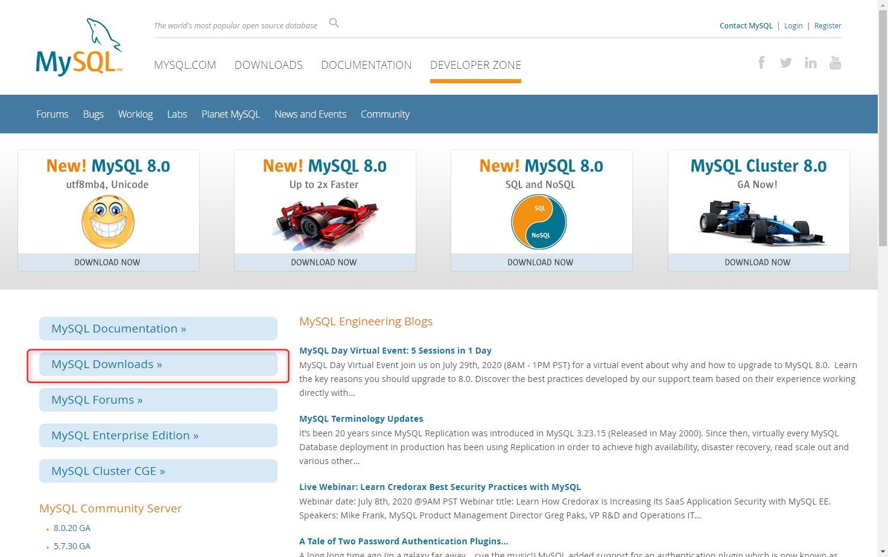
Task: Open the MySQL Terminology Updates blog link
Action: point(361,419)
